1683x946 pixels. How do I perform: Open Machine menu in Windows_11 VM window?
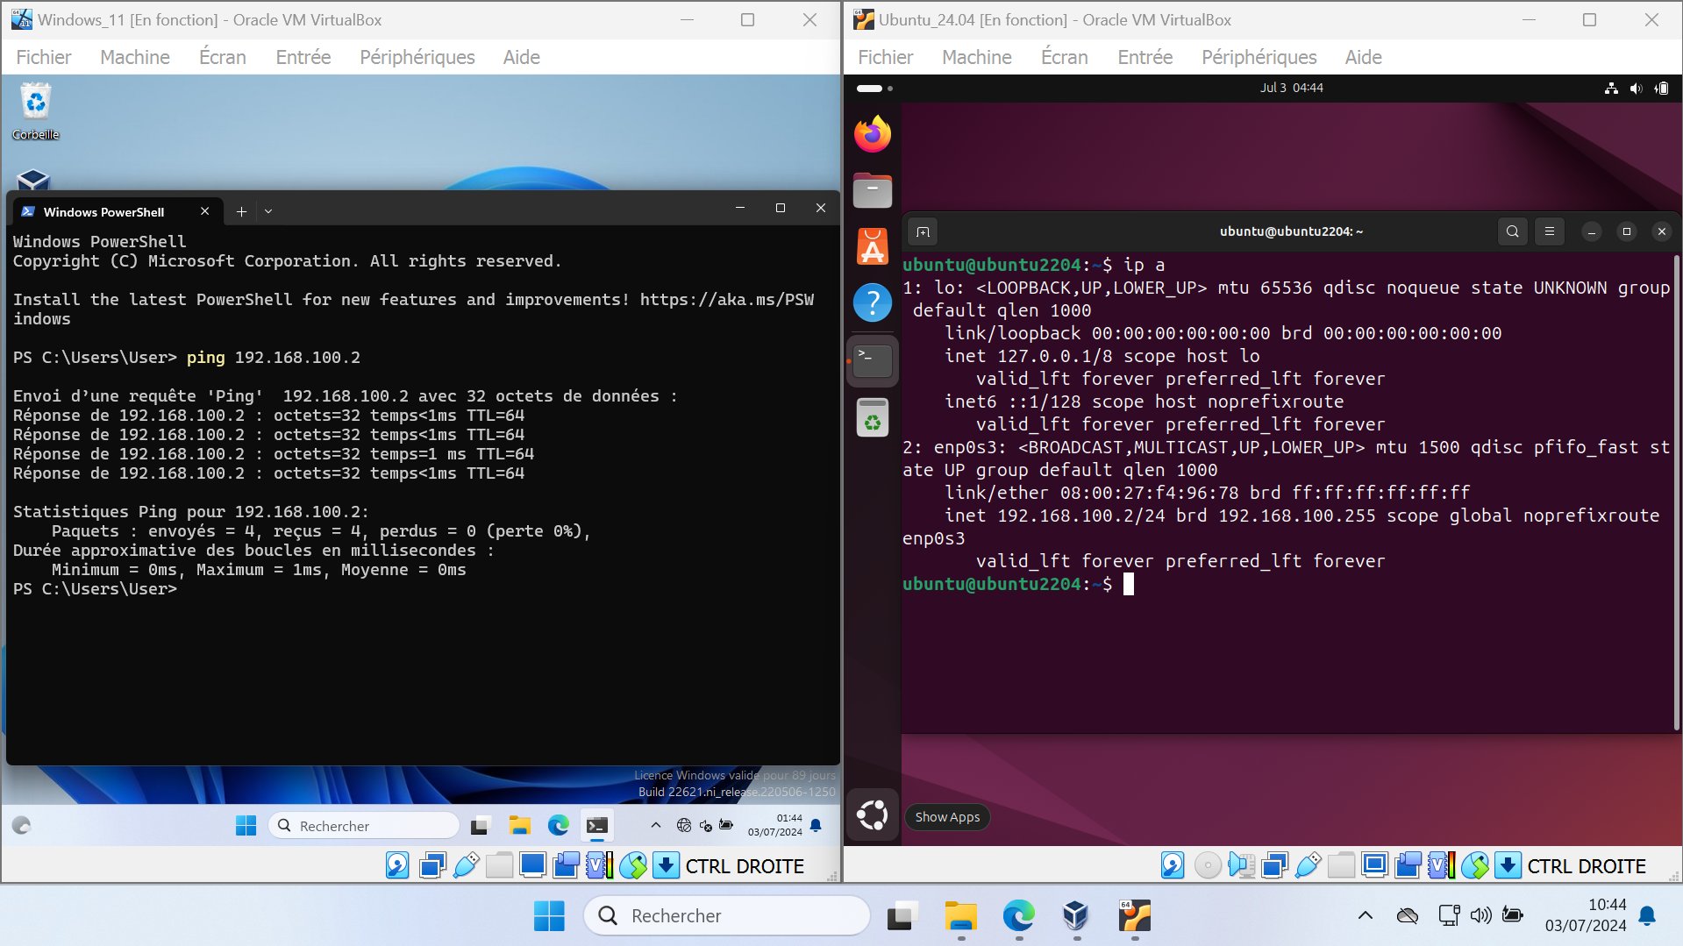pos(135,57)
